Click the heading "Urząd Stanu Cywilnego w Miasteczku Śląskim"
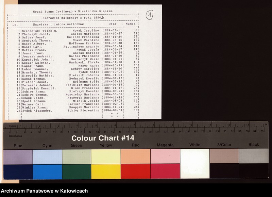The width and height of the screenshot is (272, 197). point(73,12)
